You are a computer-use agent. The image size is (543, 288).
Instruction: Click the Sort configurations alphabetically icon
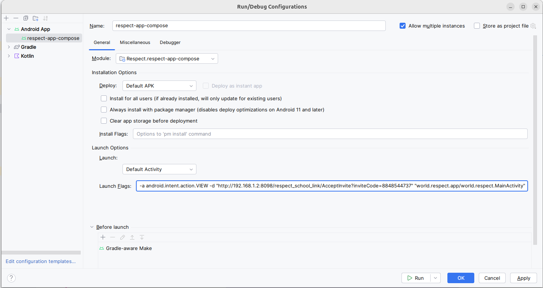click(x=46, y=18)
